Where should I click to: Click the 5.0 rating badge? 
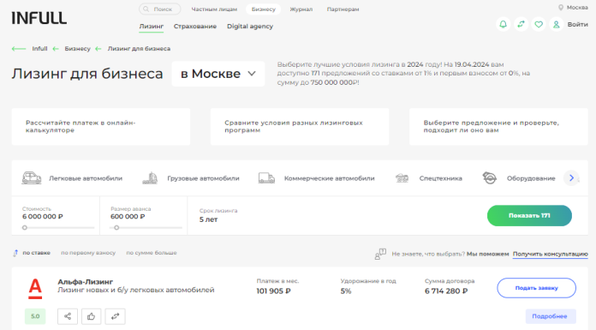pyautogui.click(x=35, y=316)
